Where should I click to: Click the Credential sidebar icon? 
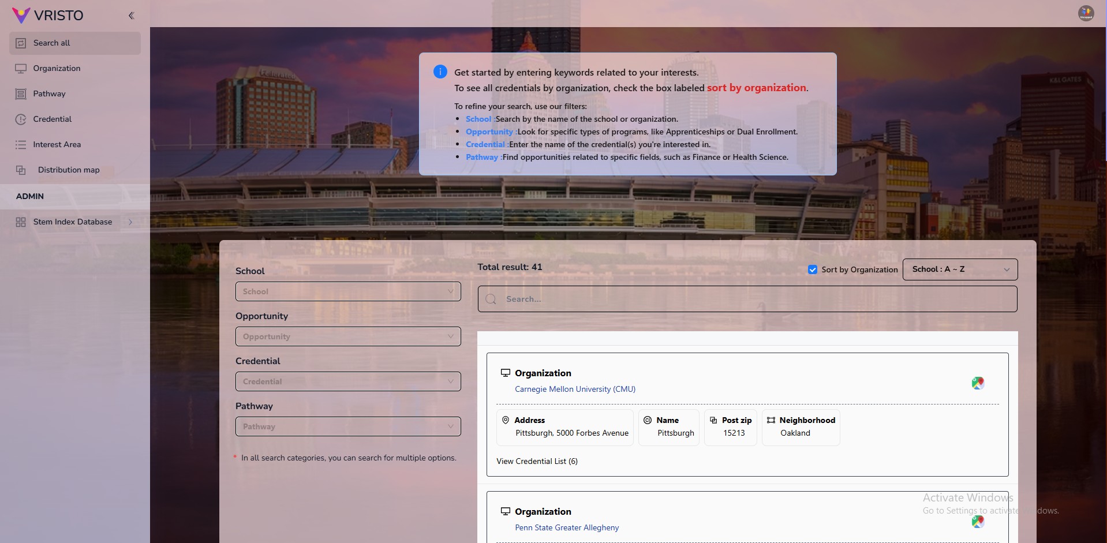point(21,119)
